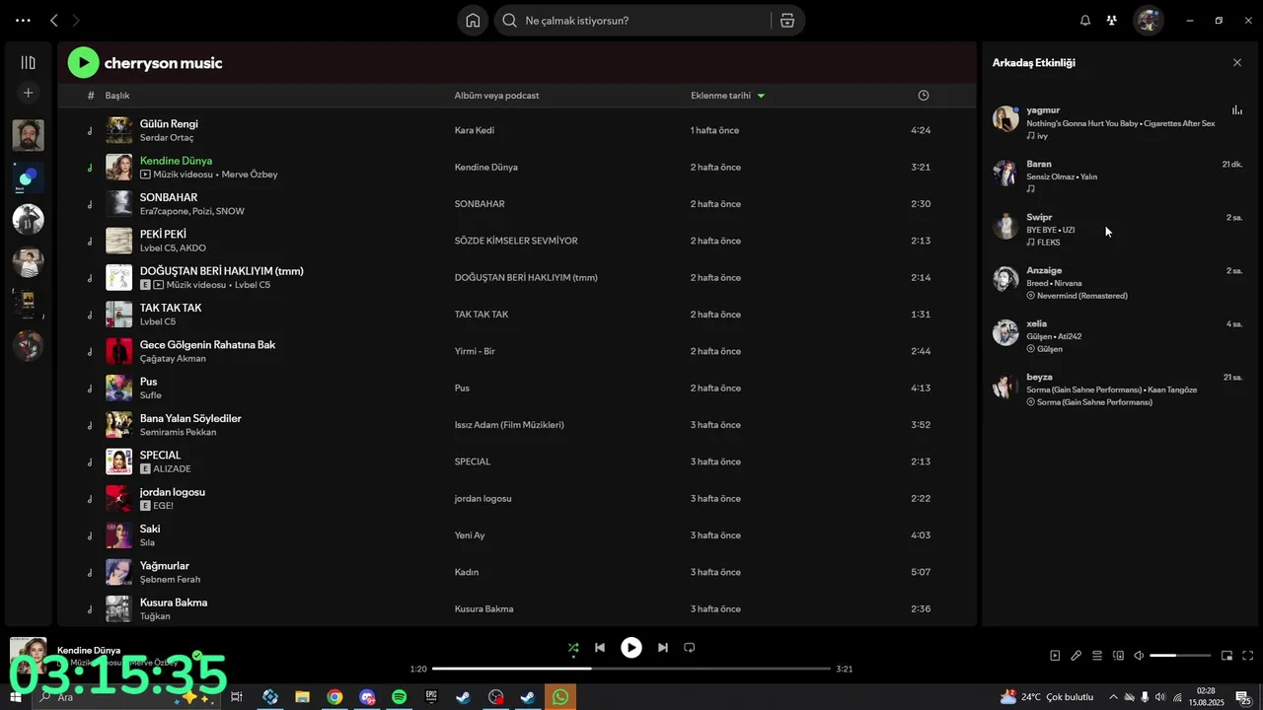Viewport: 1263px width, 710px height.
Task: Click the Pus track cover art
Action: tap(118, 388)
